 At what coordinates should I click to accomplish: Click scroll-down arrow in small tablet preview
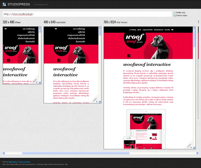100,102
